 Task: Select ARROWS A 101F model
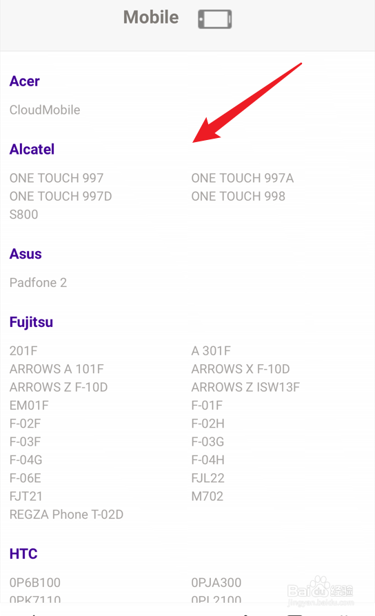pyautogui.click(x=57, y=369)
